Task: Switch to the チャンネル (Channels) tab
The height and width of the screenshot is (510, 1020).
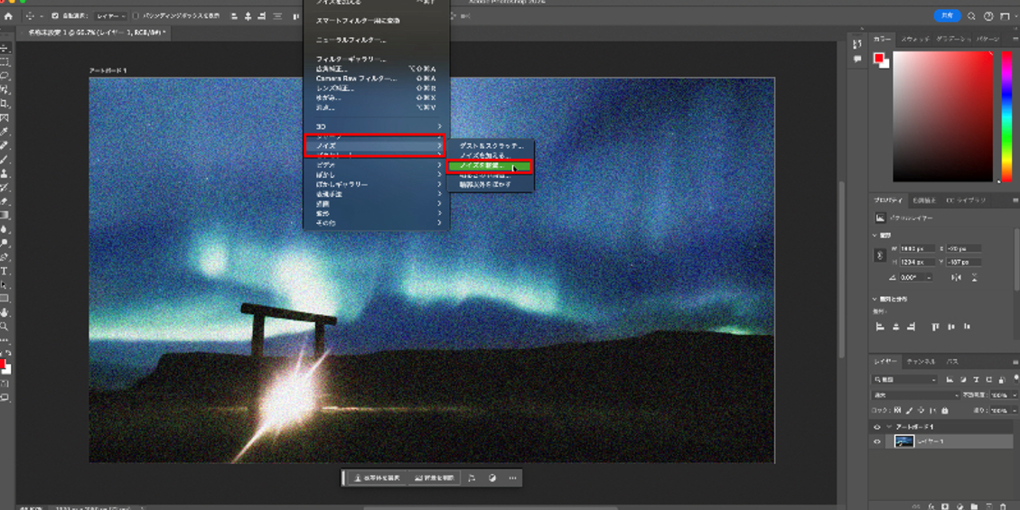Action: pyautogui.click(x=921, y=362)
